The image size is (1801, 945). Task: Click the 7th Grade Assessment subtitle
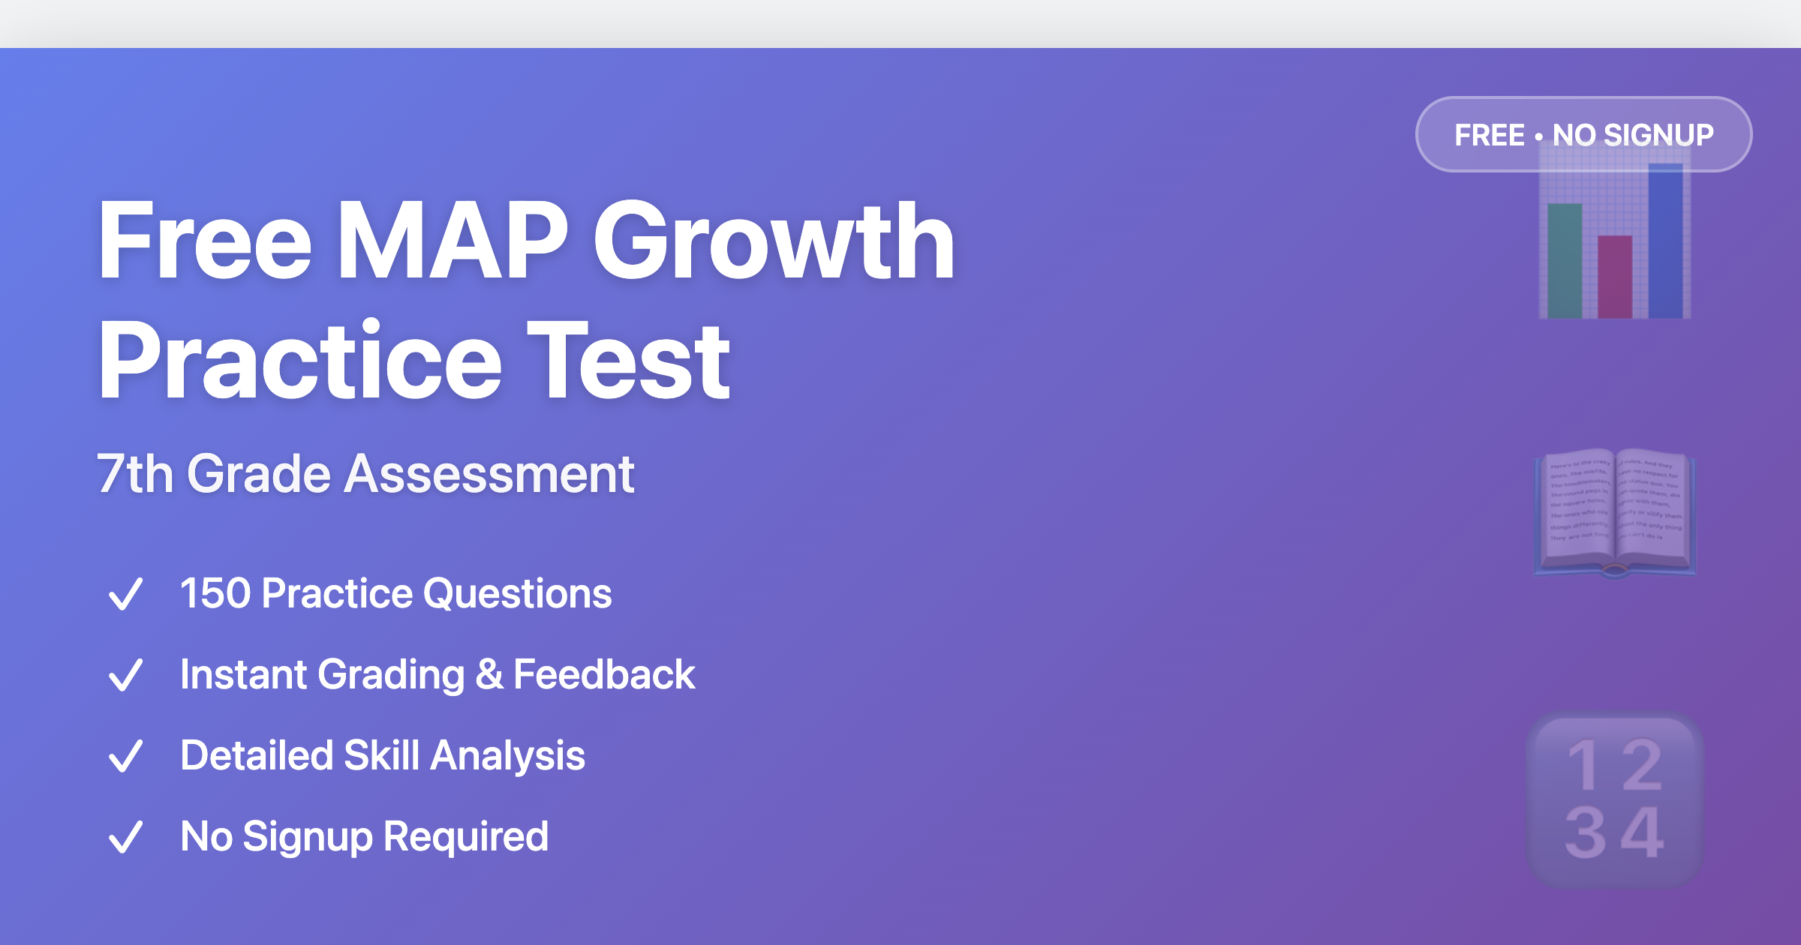click(365, 474)
